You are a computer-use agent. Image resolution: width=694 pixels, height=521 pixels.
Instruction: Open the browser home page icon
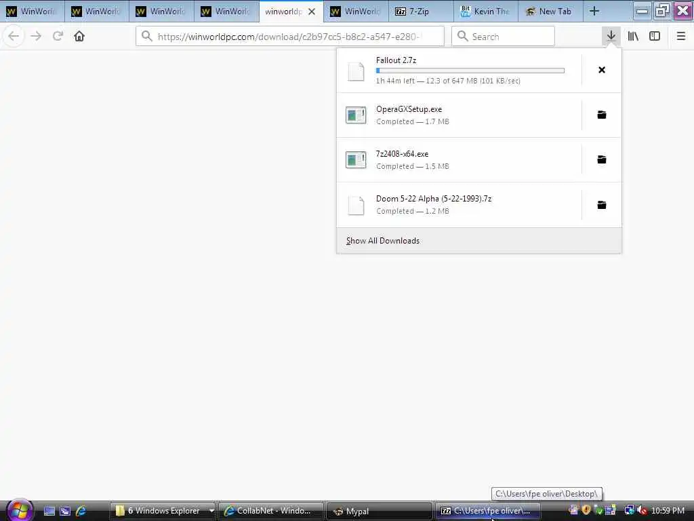point(79,37)
